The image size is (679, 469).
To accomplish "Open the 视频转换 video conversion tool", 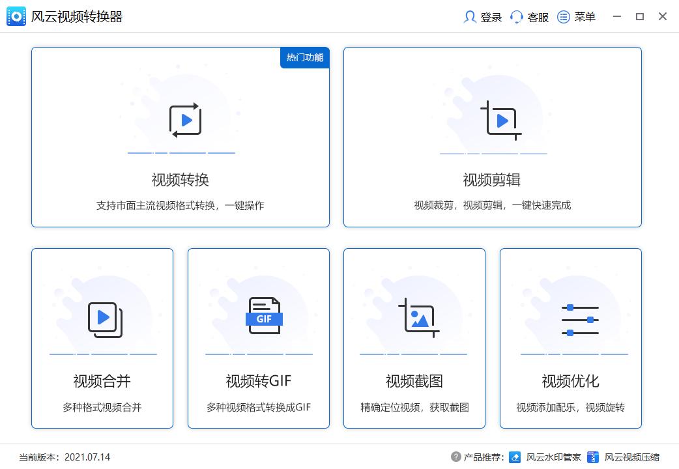I will 181,137.
